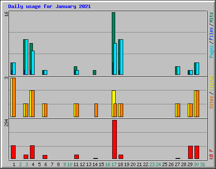Click the Pages legend label
216x169 pixels.
tap(211, 52)
